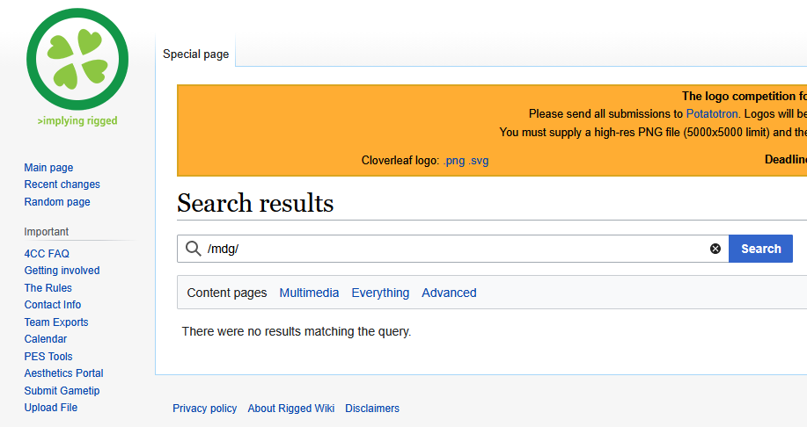
Task: Select the Content pages search profile
Action: click(226, 293)
